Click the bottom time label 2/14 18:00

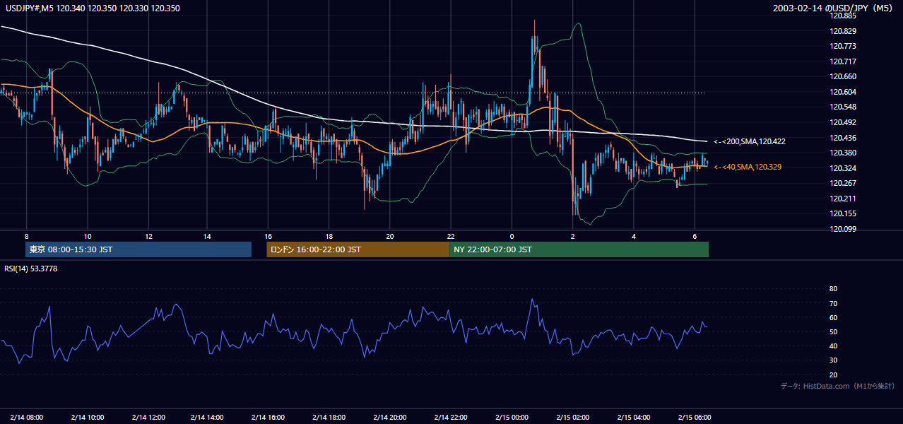pyautogui.click(x=331, y=418)
